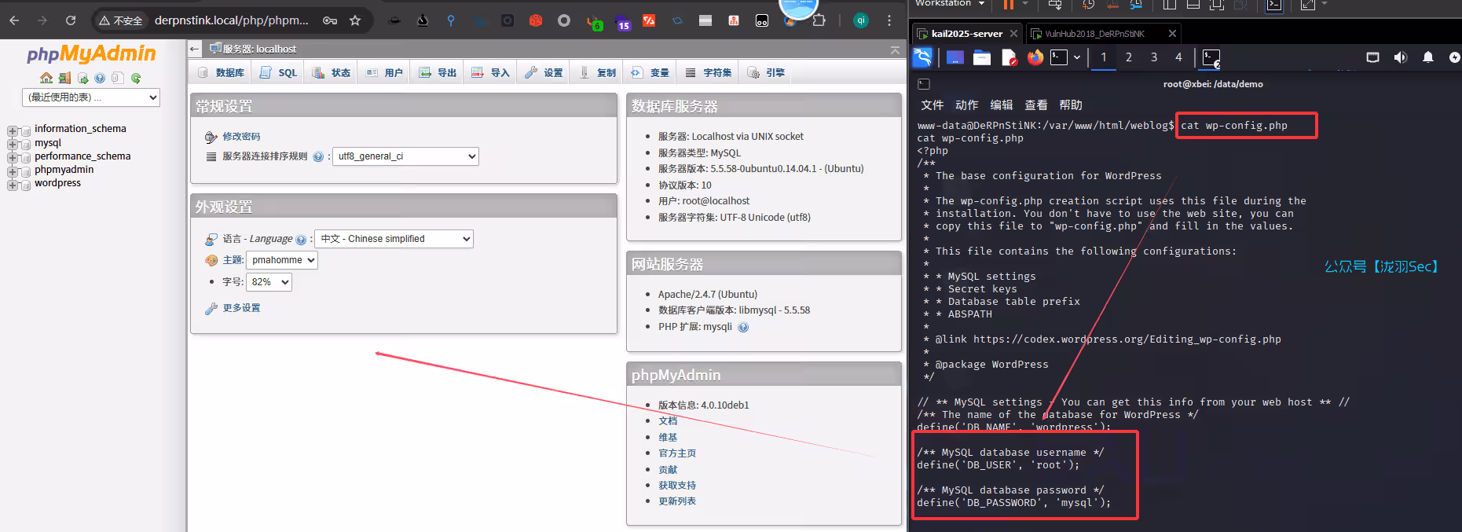This screenshot has width=1462, height=532.
Task: Bookmark this page with the star icon
Action: (355, 20)
